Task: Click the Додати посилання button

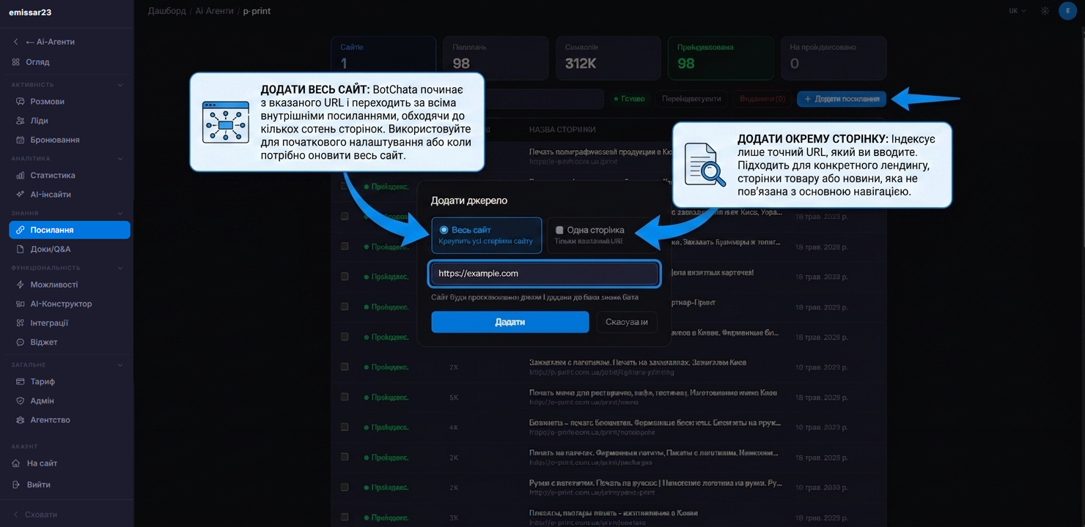Action: 842,99
